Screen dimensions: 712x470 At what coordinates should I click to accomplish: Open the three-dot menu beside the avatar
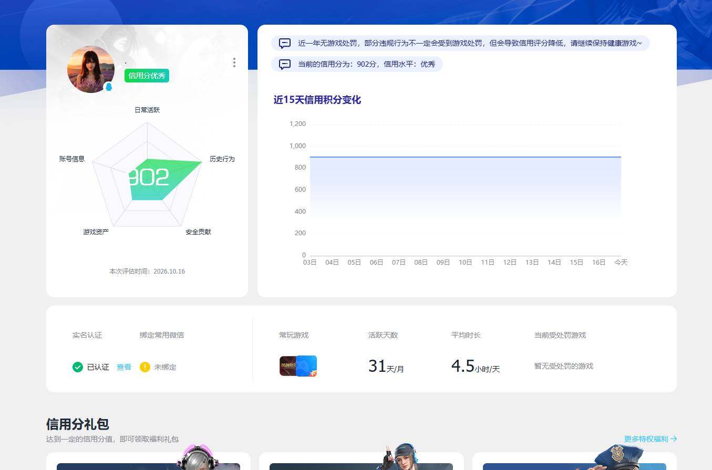(234, 62)
